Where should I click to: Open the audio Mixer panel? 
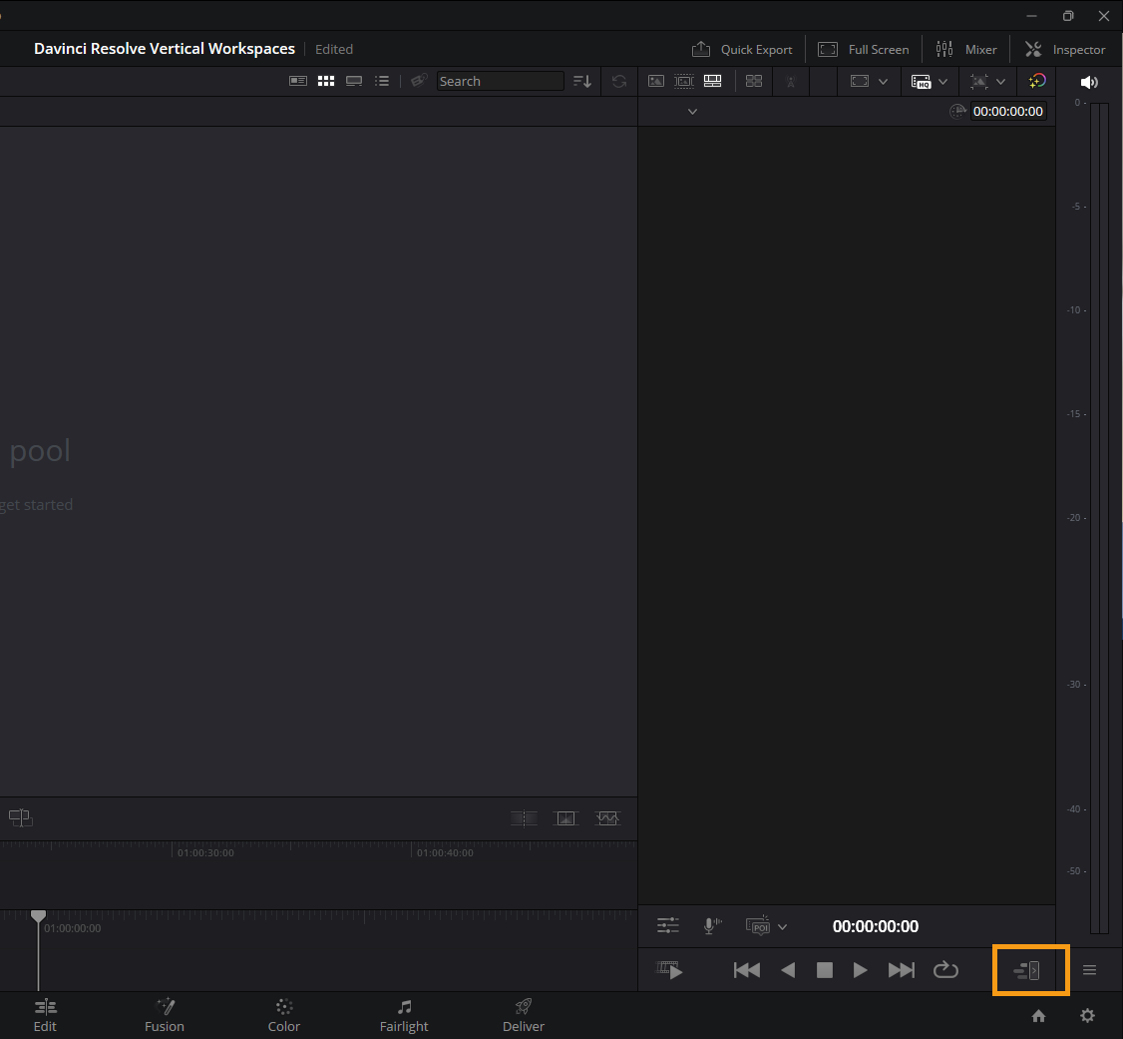(966, 50)
